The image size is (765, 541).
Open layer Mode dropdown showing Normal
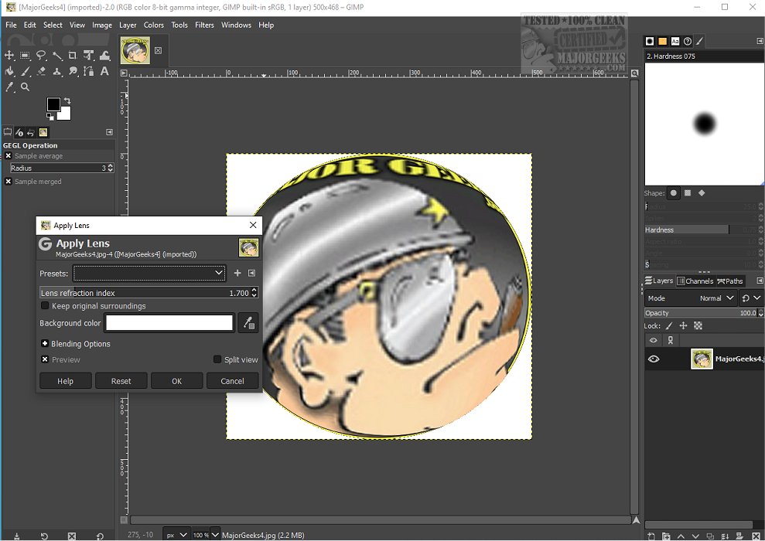[x=690, y=298]
